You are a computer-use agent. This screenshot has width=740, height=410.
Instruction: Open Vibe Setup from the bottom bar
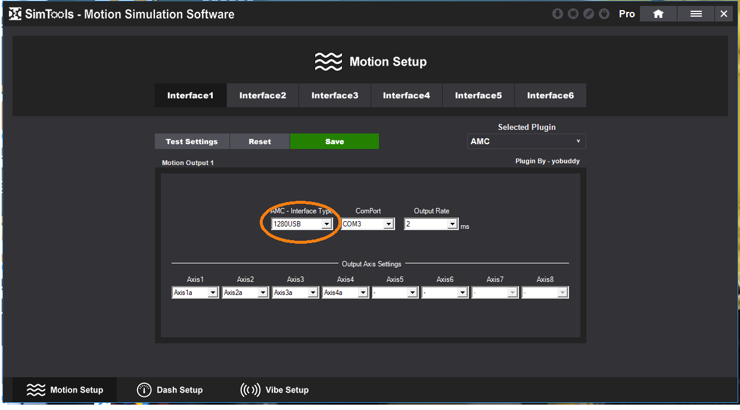(275, 390)
